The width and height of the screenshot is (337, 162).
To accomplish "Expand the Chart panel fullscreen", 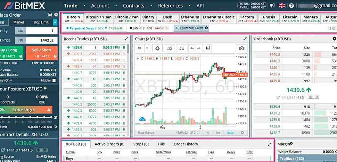I will click(245, 39).
